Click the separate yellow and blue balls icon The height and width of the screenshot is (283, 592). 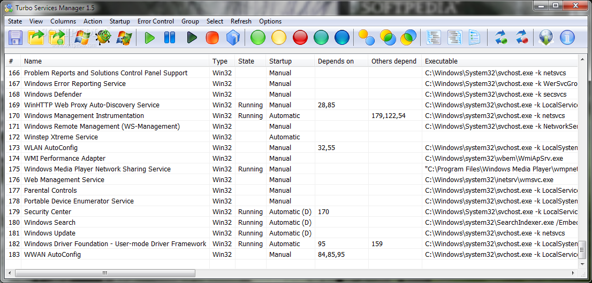(x=367, y=37)
